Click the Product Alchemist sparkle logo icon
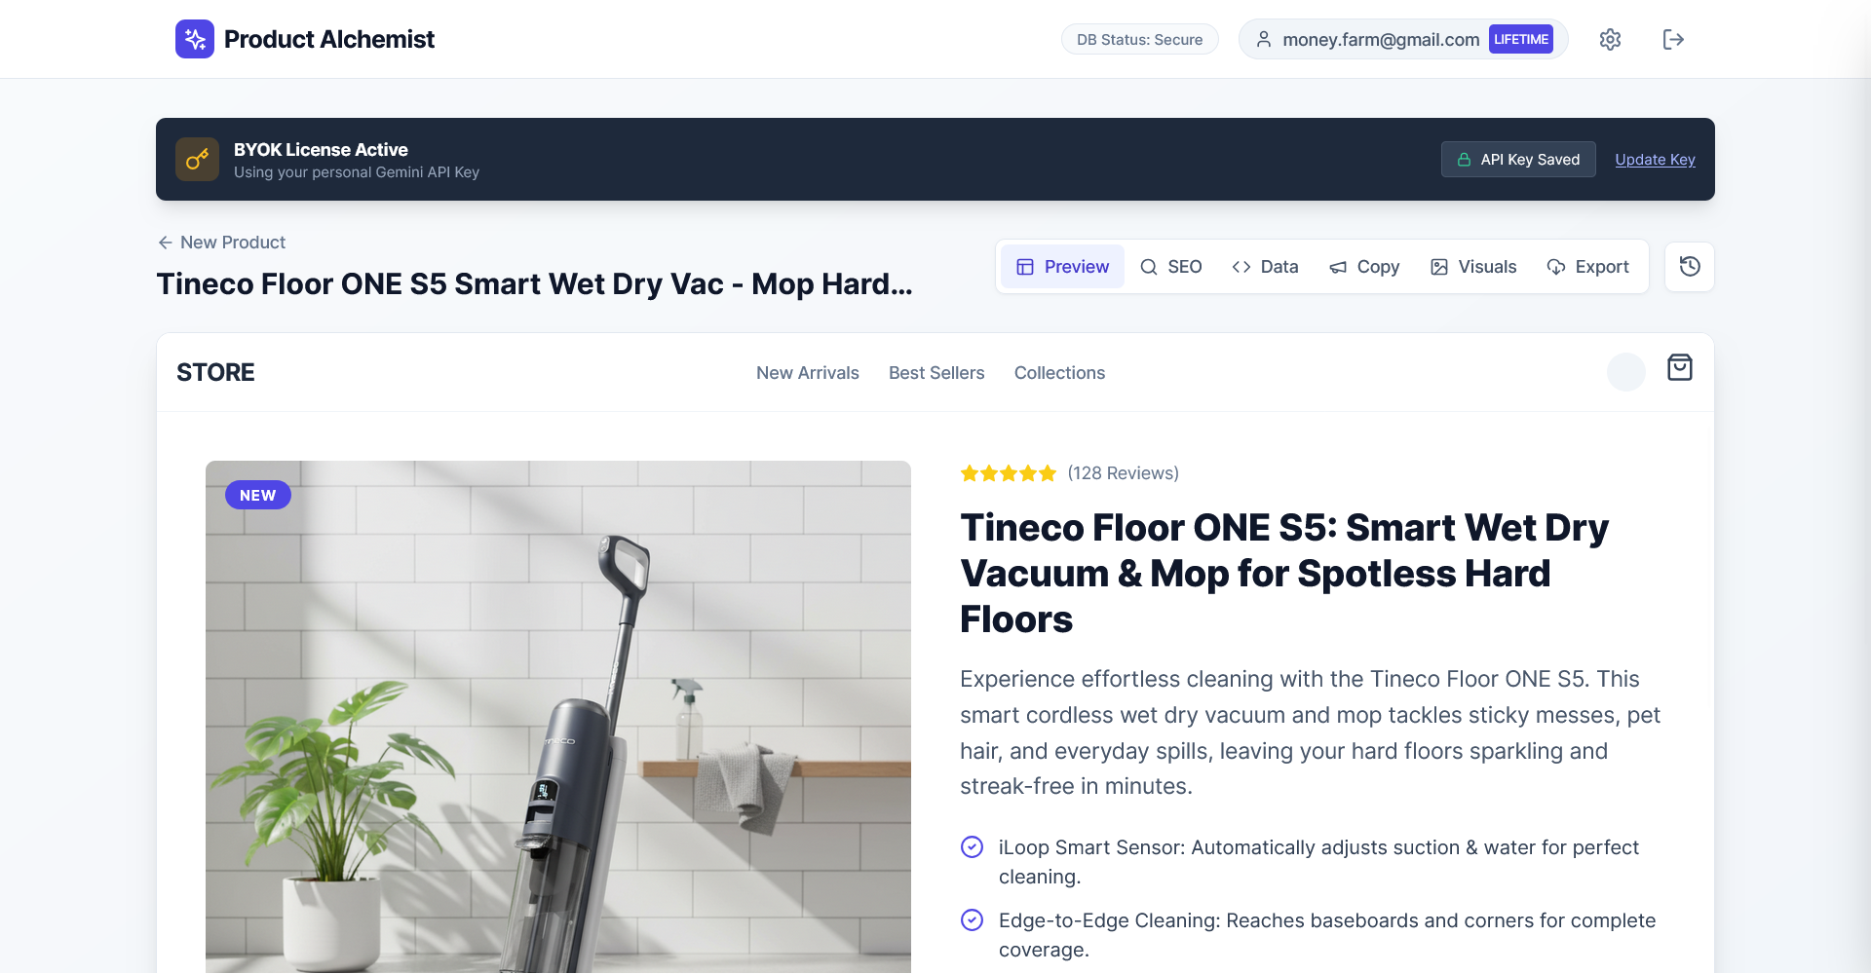Screen dimensions: 1871x974 195,39
